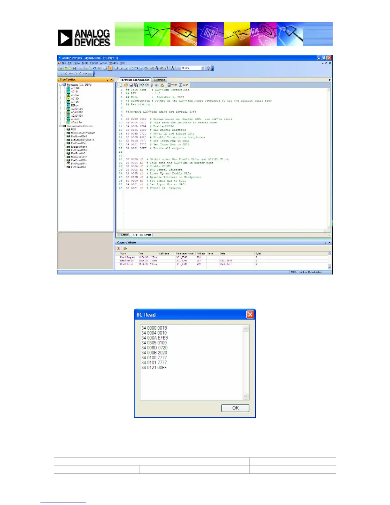Select EvalBoard170x tree item
390x505 pixels.
coord(79,160)
